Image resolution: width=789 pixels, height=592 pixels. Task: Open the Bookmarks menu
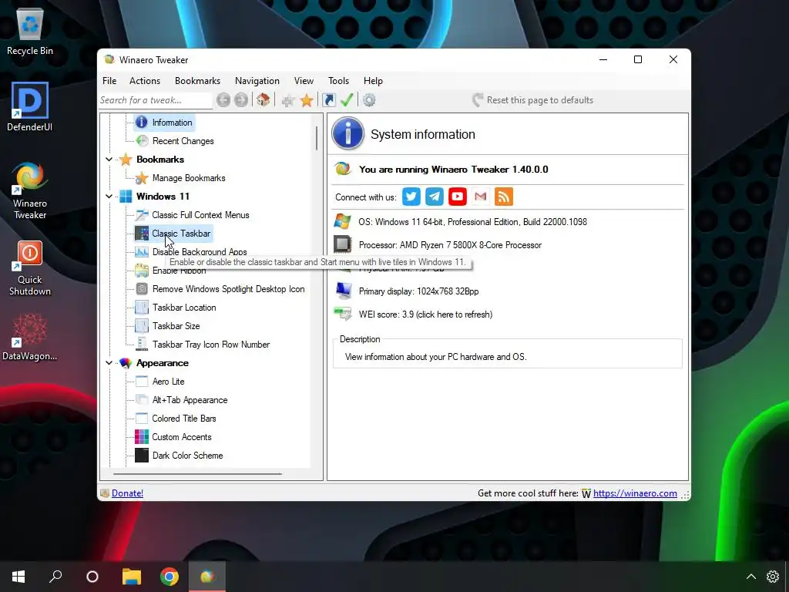(x=197, y=80)
